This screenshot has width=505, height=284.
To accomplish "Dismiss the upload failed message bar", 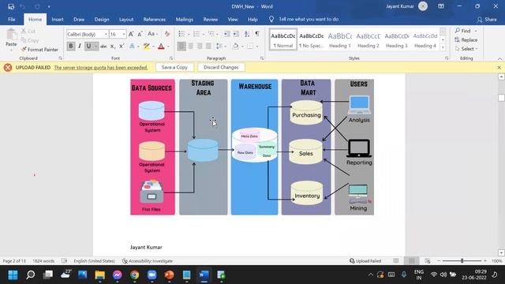I will pyautogui.click(x=499, y=67).
